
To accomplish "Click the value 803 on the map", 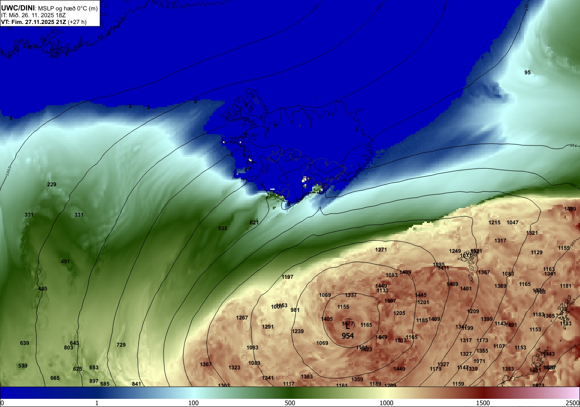I will pyautogui.click(x=68, y=348).
